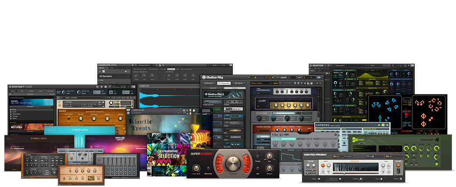Open Kontakt Player gear settings icon

tap(101, 87)
